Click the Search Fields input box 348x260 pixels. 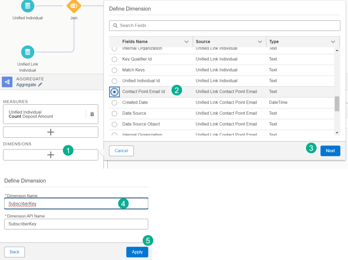point(224,25)
